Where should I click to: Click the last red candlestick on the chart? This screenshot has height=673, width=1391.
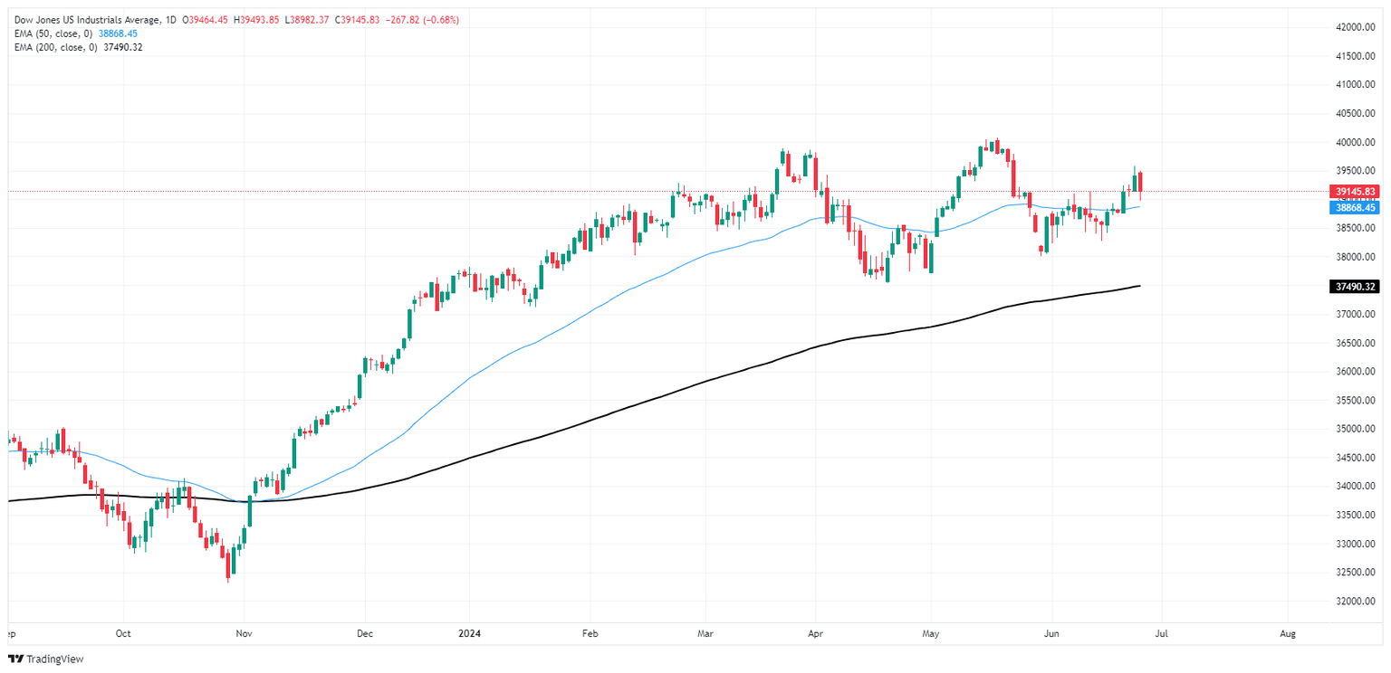click(x=1140, y=183)
